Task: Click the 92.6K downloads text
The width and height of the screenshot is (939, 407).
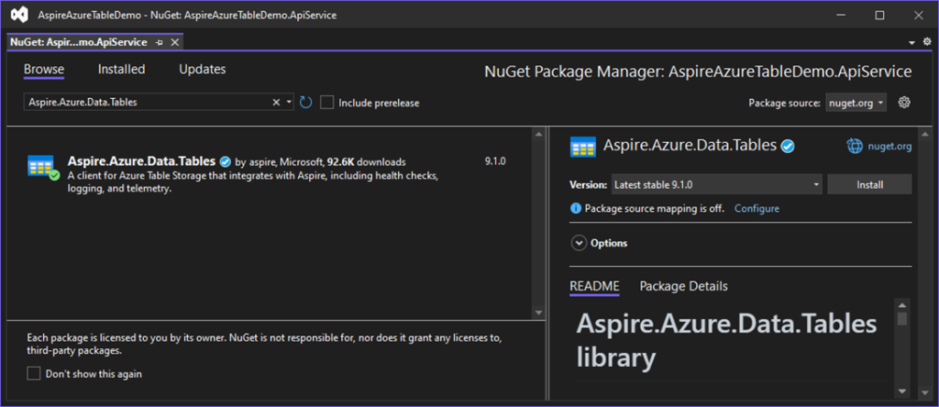Action: click(x=367, y=161)
